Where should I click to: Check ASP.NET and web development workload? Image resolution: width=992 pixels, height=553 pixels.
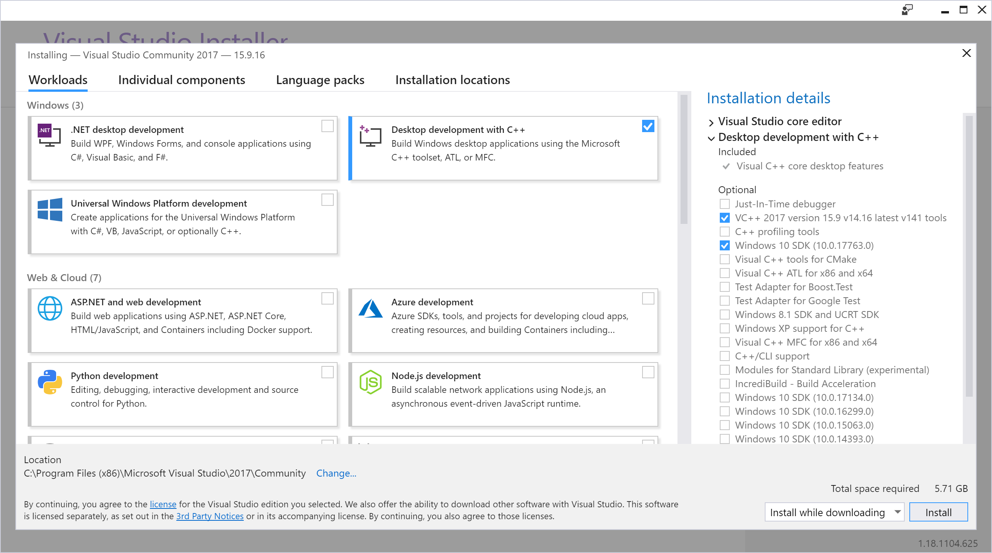click(x=327, y=298)
